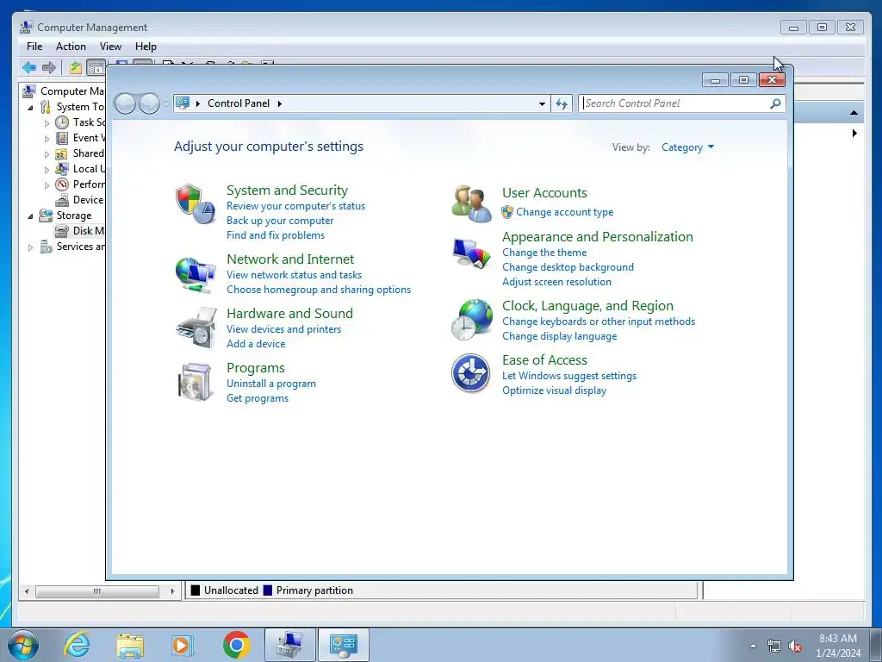Expand the Event Viewer tree node
882x662 pixels.
(x=47, y=139)
